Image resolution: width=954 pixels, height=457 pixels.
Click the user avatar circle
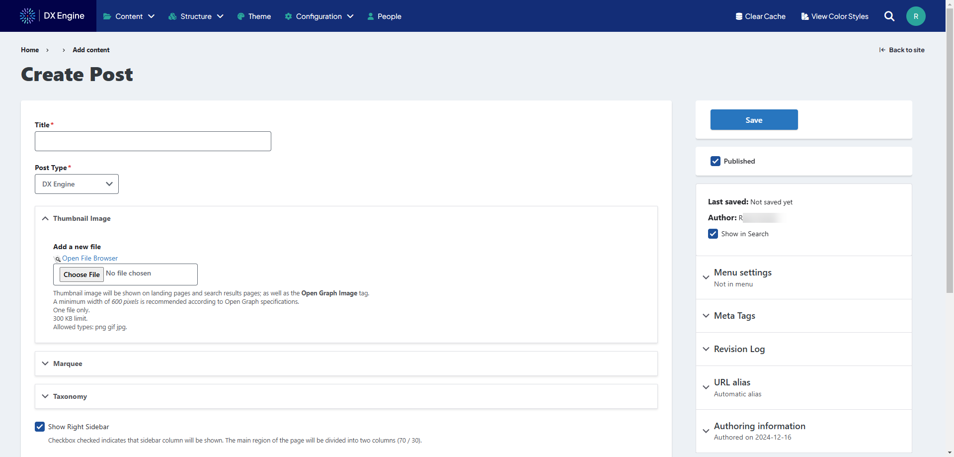916,16
